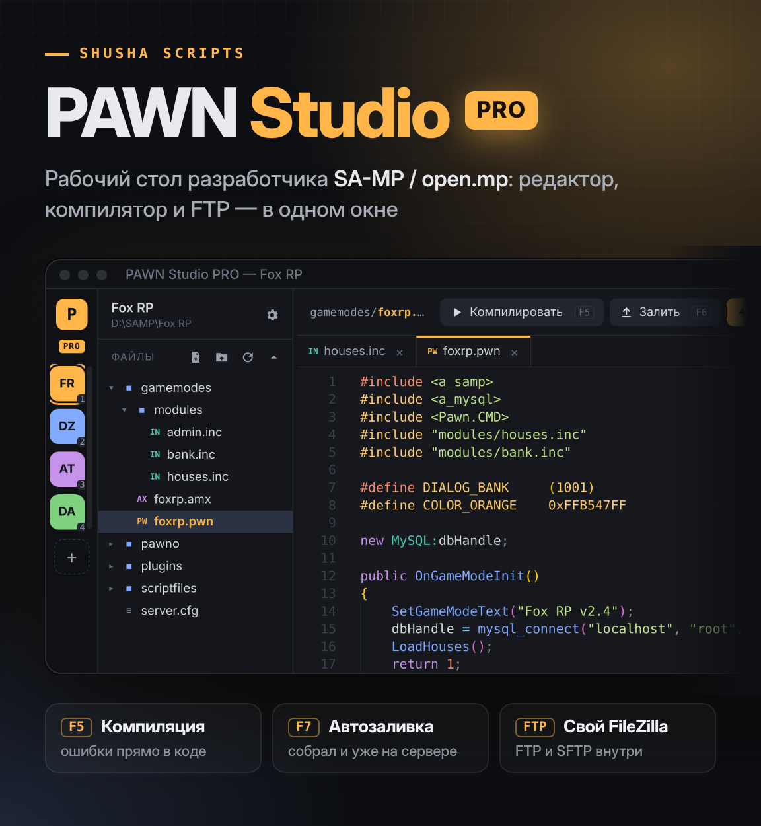
Task: Create a new file in the Файлы panel
Action: (x=196, y=357)
